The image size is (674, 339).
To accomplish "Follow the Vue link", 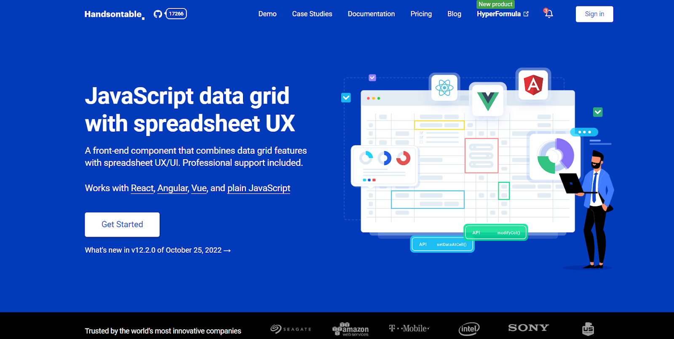I will tap(199, 188).
